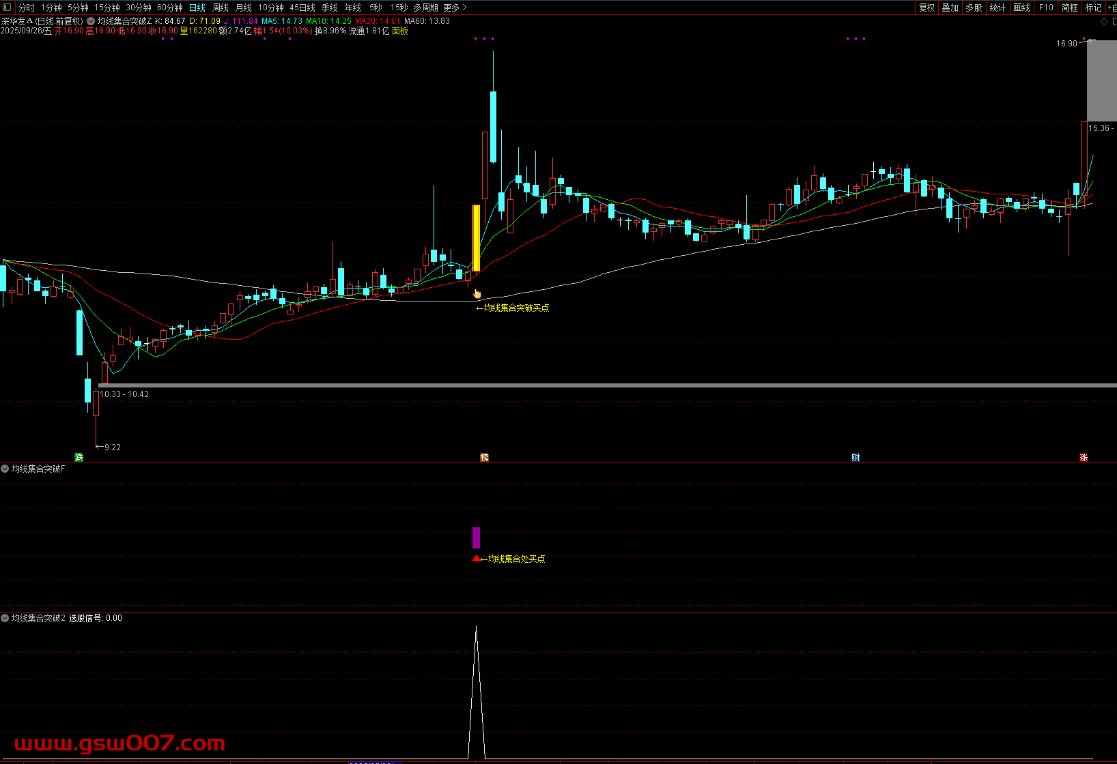Select the 10分钟 period tab
The image size is (1117, 764).
(271, 8)
